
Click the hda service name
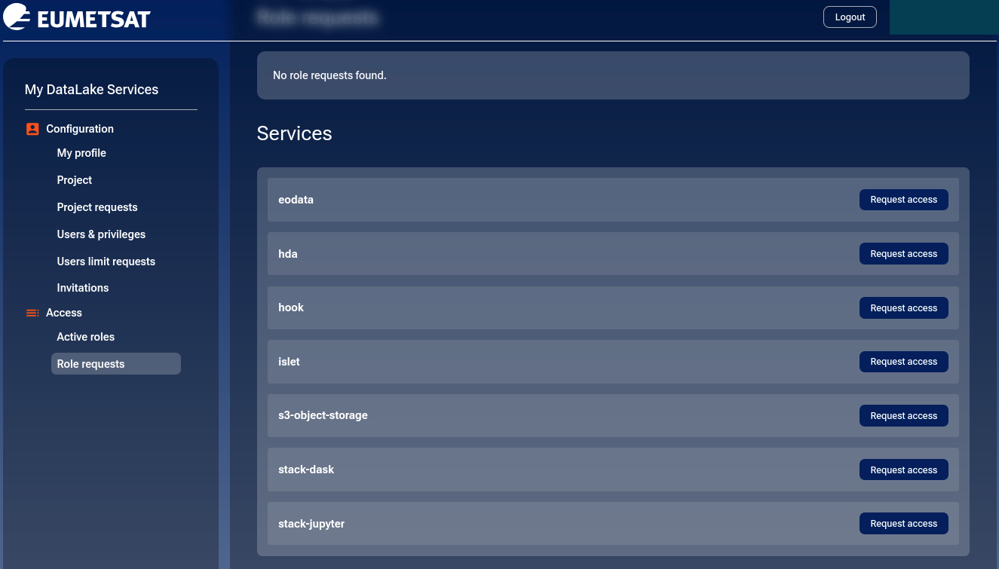pyautogui.click(x=288, y=254)
